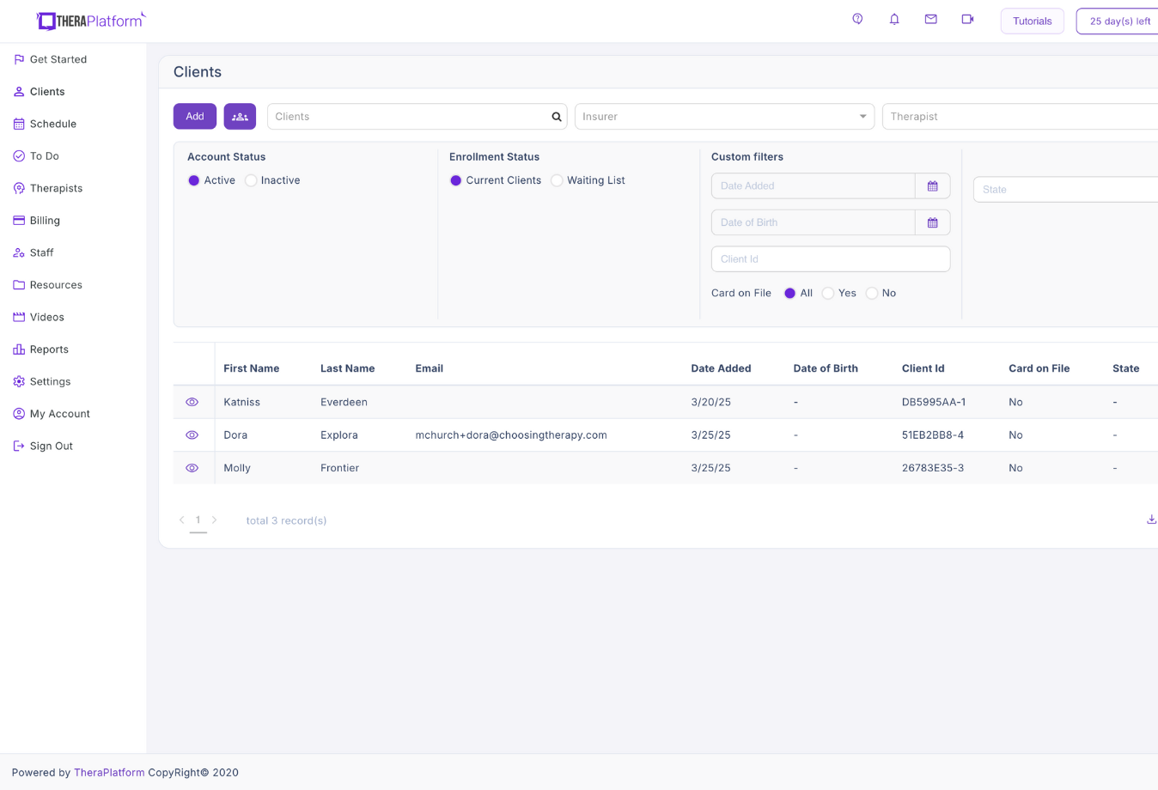Click email mchurch+dora@choosingtherapy.com
Viewport: 1158px width, 790px height.
pyautogui.click(x=511, y=435)
